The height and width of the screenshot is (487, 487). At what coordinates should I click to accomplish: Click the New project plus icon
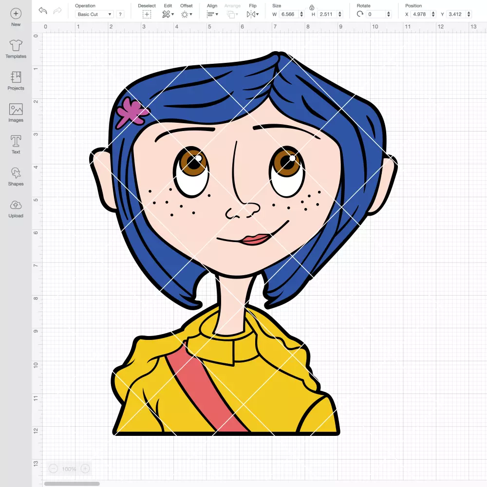pos(16,14)
